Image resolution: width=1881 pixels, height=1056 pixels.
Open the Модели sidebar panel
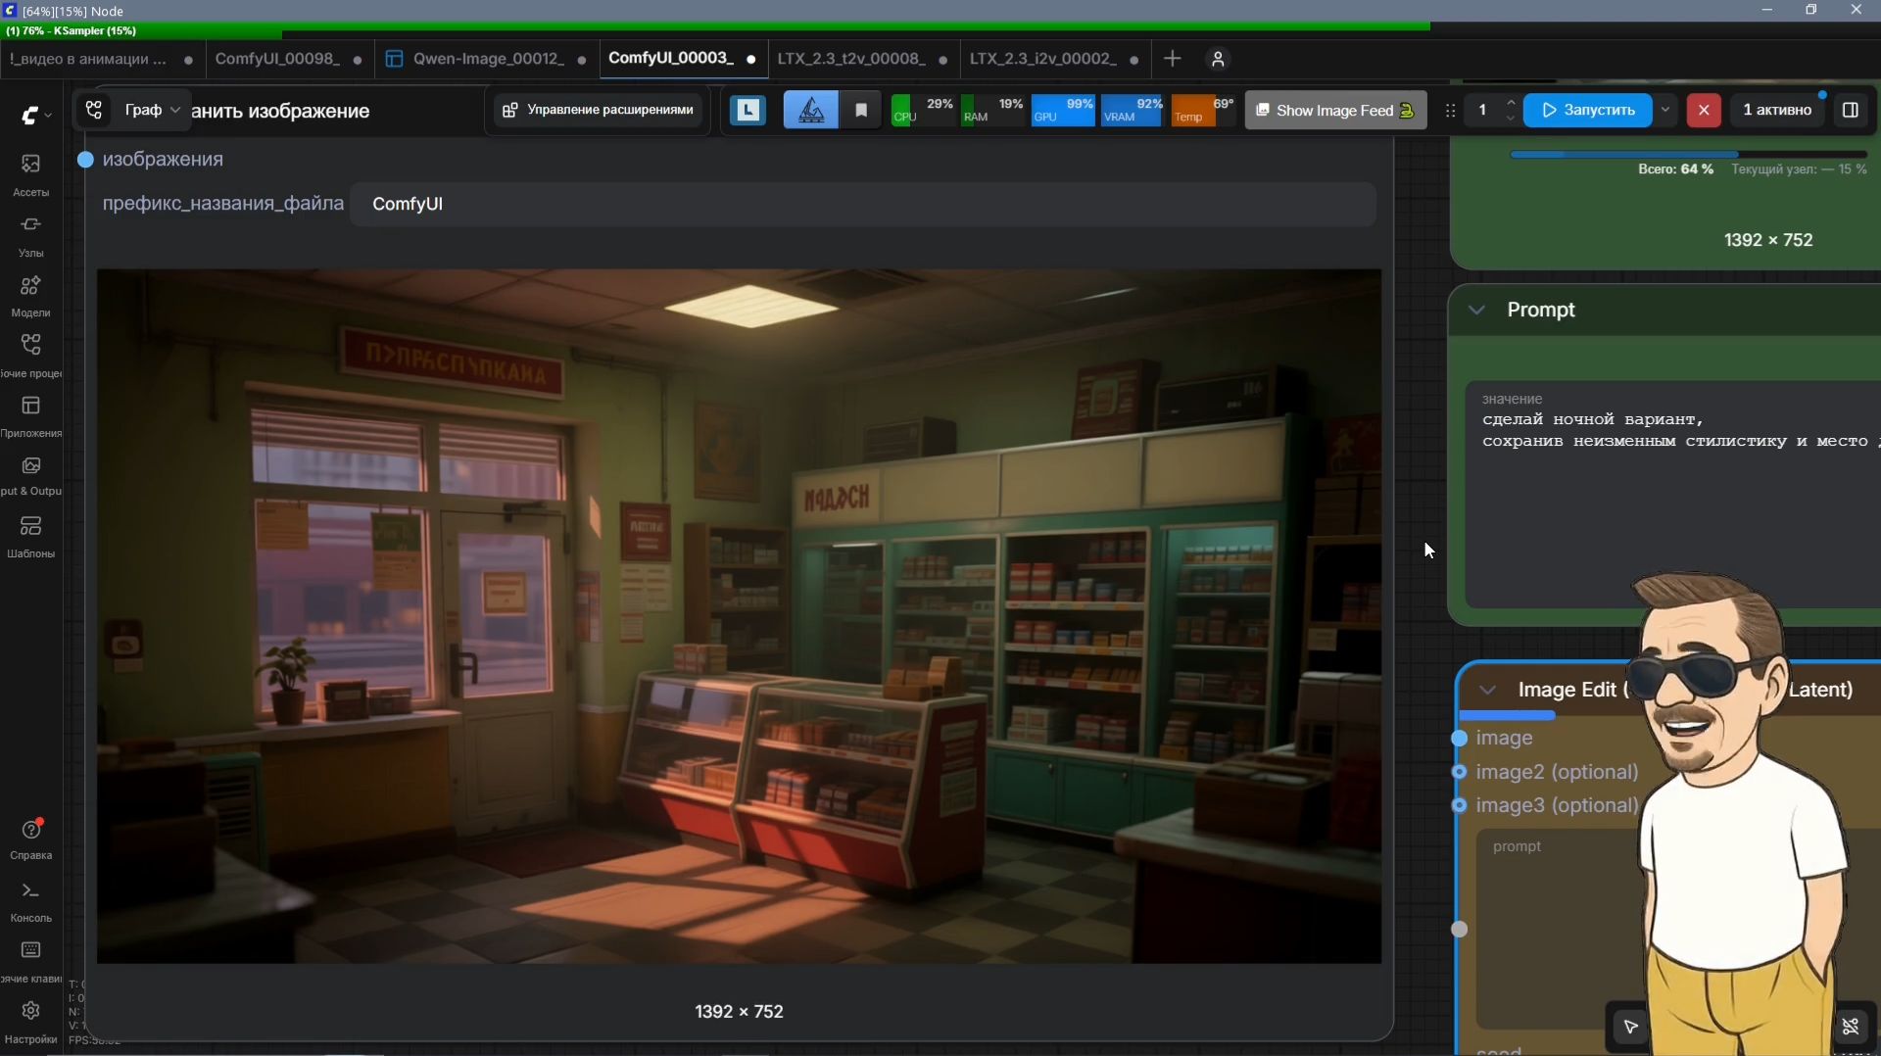30,296
